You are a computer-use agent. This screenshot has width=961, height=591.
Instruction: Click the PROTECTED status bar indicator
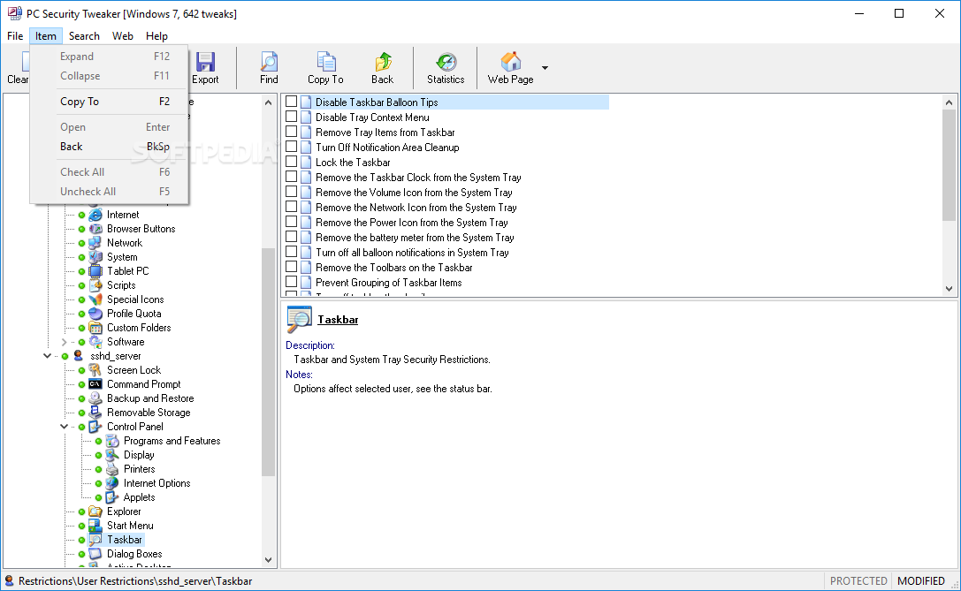click(858, 580)
